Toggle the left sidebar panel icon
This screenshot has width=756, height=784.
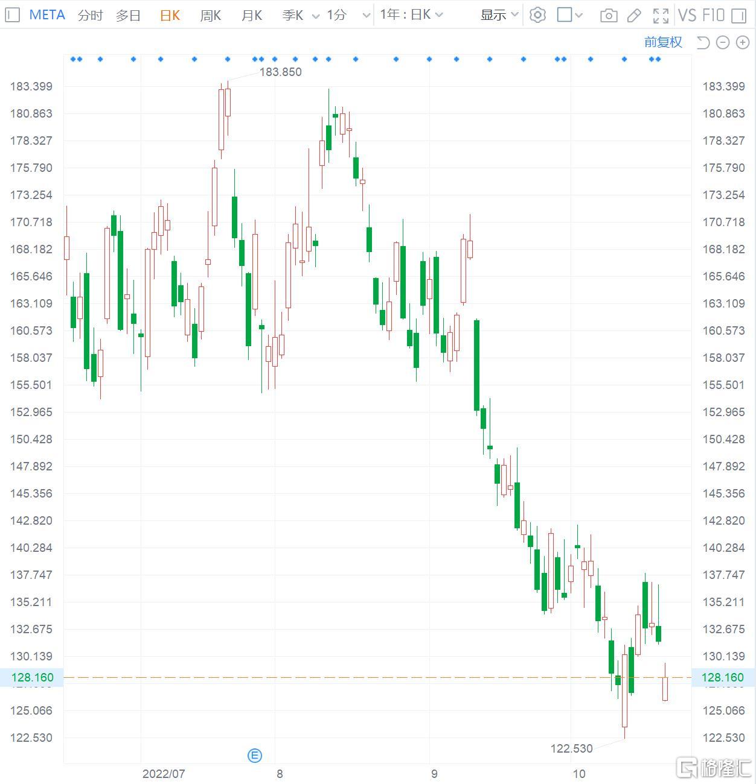(12, 15)
